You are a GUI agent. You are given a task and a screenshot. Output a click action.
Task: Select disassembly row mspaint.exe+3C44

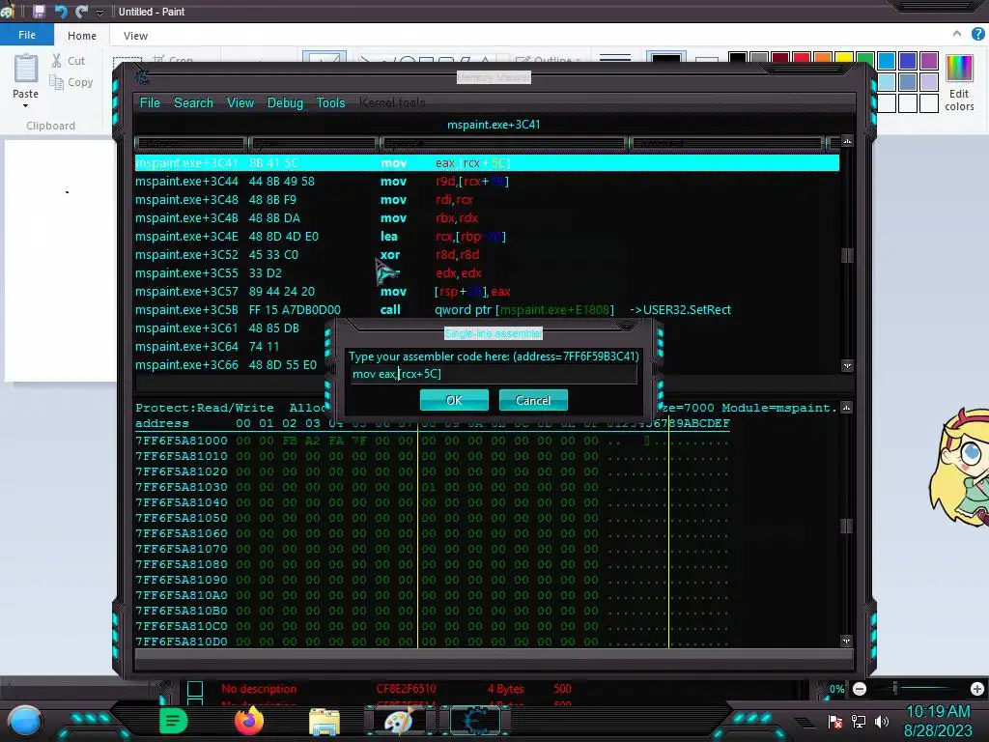(x=487, y=181)
